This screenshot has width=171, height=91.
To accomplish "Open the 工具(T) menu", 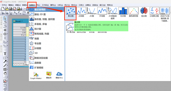I will (81, 5).
